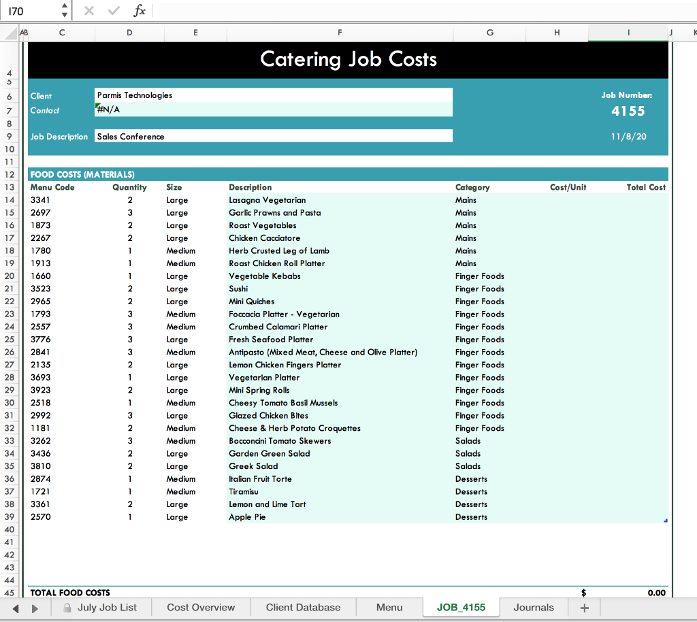Open the Menu worksheet
Viewport: 697px width, 622px height.
tap(389, 608)
